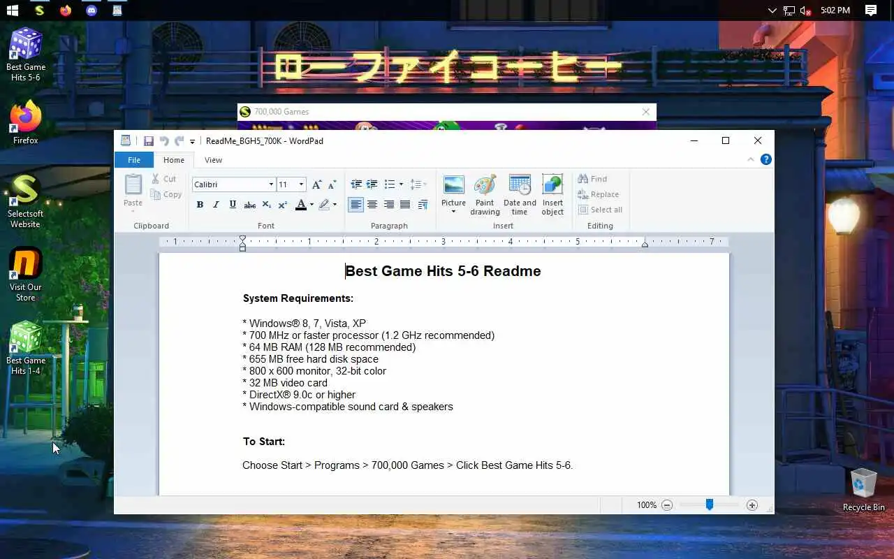894x559 pixels.
Task: Open WordPad Help question mark icon
Action: click(x=766, y=159)
